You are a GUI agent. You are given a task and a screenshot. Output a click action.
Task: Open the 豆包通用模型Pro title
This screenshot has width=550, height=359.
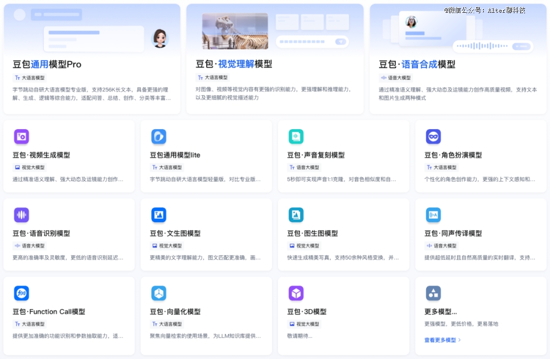point(47,64)
